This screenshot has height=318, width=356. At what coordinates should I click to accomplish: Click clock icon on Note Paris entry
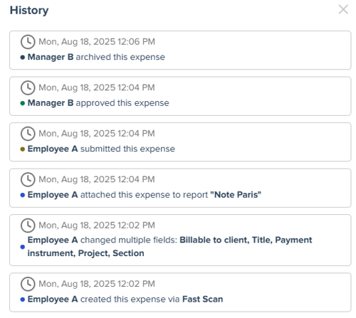pyautogui.click(x=28, y=179)
